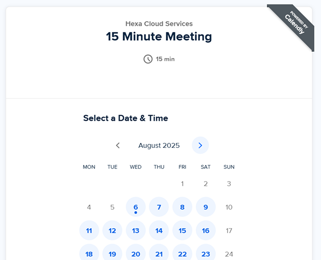Choose Saturday, August 9

pyautogui.click(x=205, y=207)
